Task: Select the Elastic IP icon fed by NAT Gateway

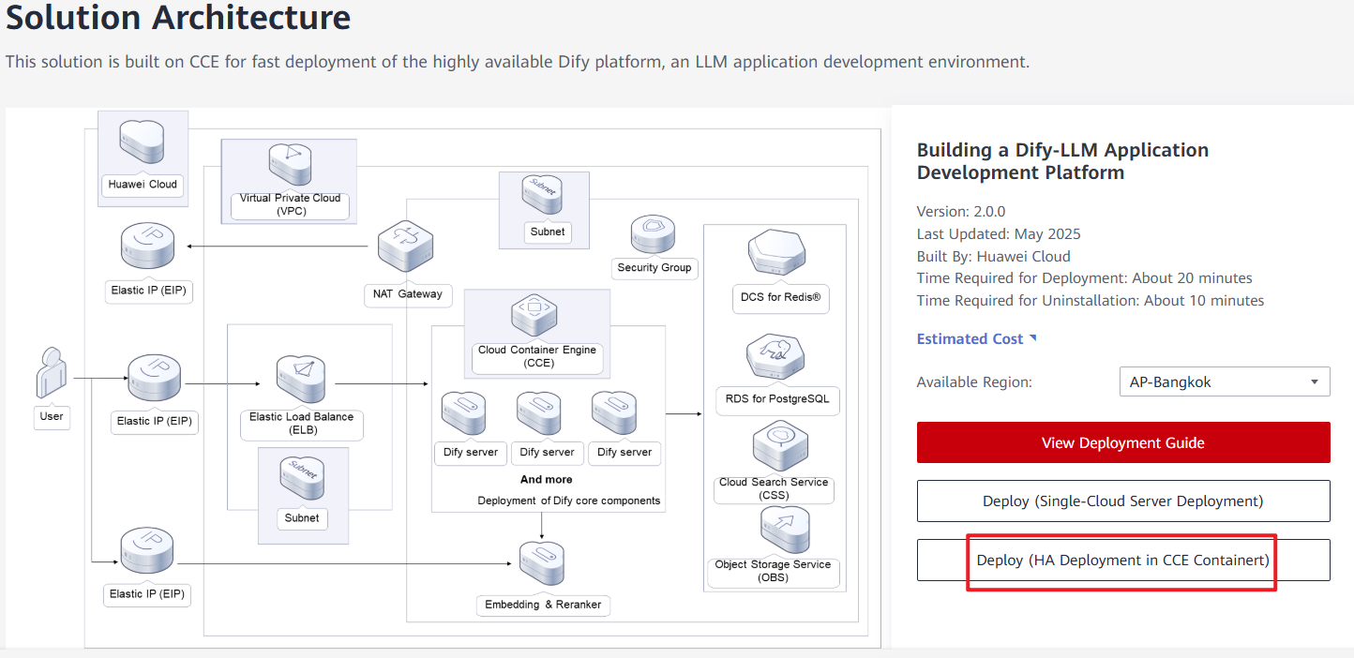Action: pyautogui.click(x=148, y=247)
